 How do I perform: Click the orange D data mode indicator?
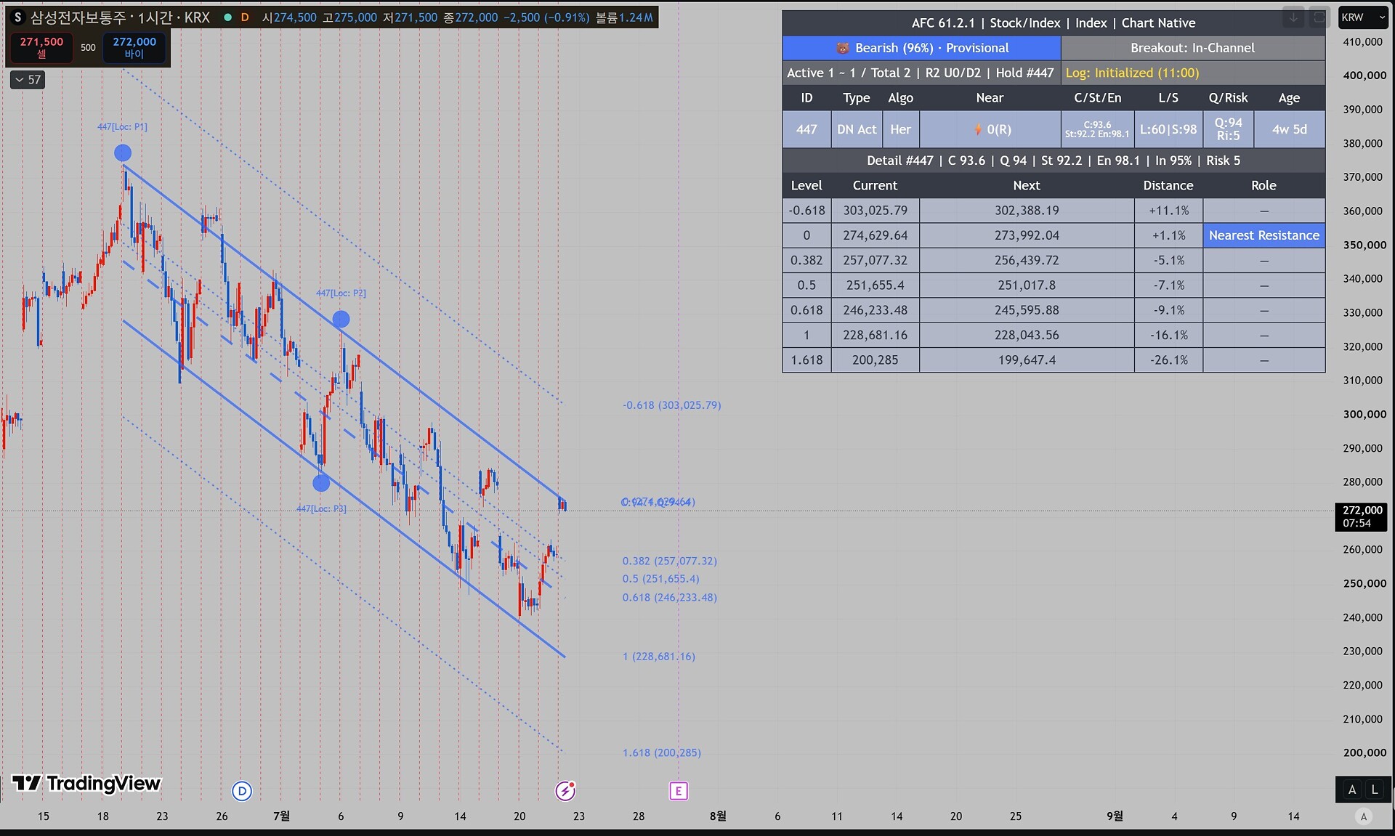click(245, 17)
